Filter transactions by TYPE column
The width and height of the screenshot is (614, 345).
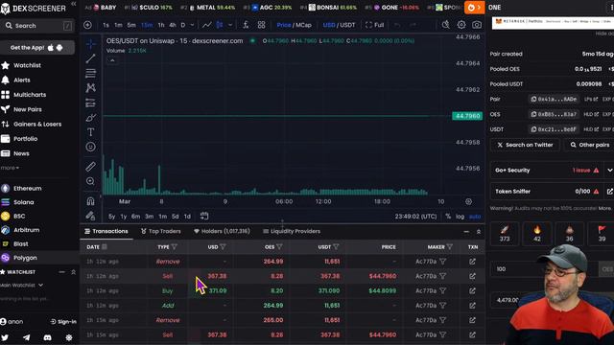point(175,247)
